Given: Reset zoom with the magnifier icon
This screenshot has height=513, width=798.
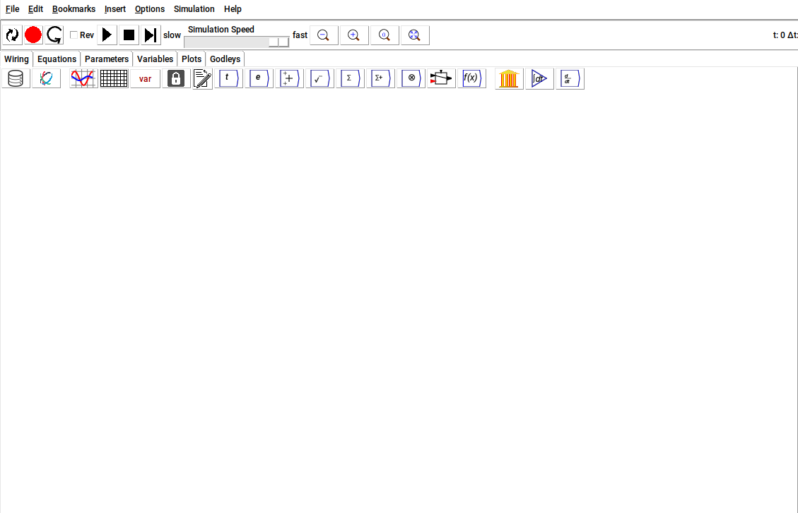Looking at the screenshot, I should [x=385, y=35].
